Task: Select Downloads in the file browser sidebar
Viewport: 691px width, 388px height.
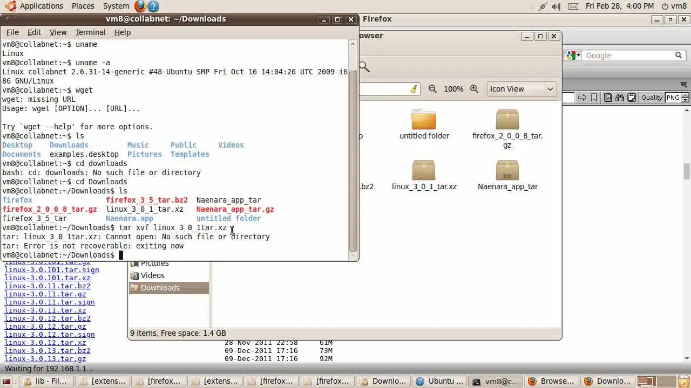Action: pyautogui.click(x=168, y=288)
